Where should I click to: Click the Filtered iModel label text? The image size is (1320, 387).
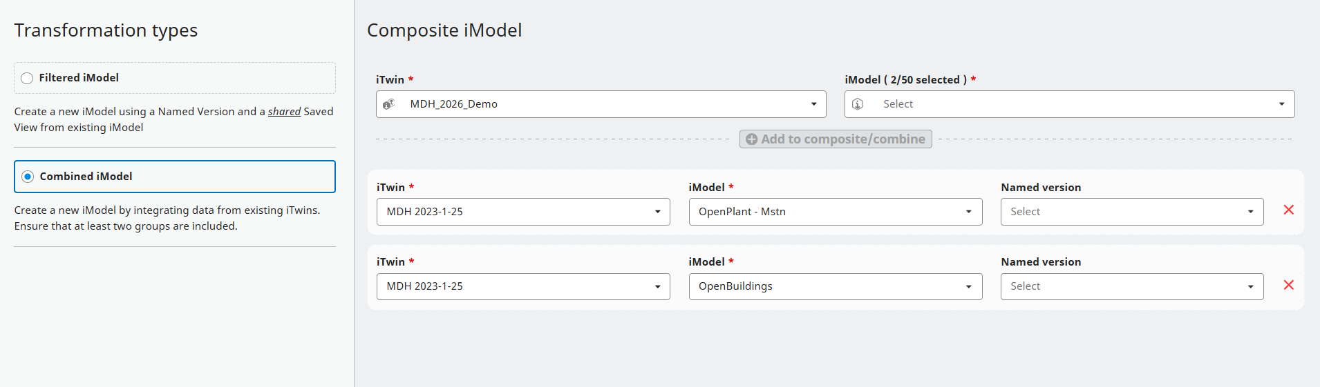pyautogui.click(x=79, y=78)
